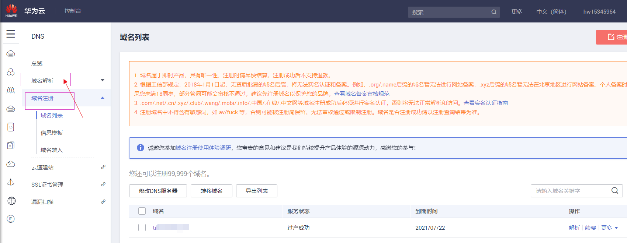Click external link icon next to 漏洞扫描

tap(103, 202)
